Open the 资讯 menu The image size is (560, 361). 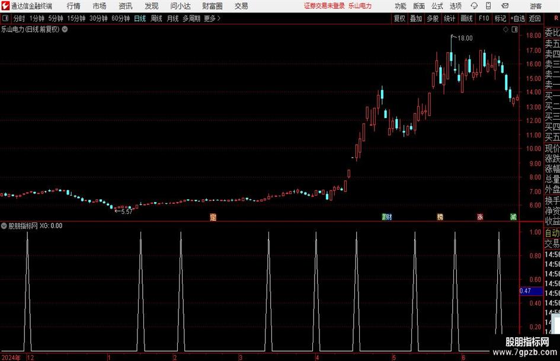(126, 6)
